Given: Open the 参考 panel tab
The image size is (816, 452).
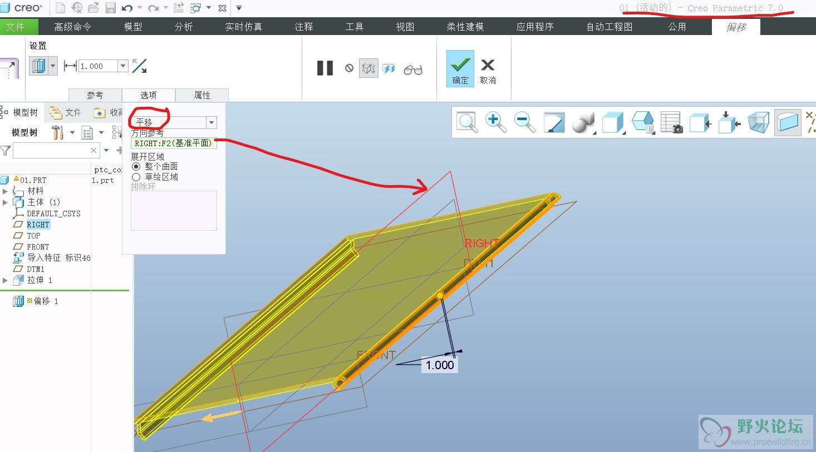Looking at the screenshot, I should coord(95,95).
